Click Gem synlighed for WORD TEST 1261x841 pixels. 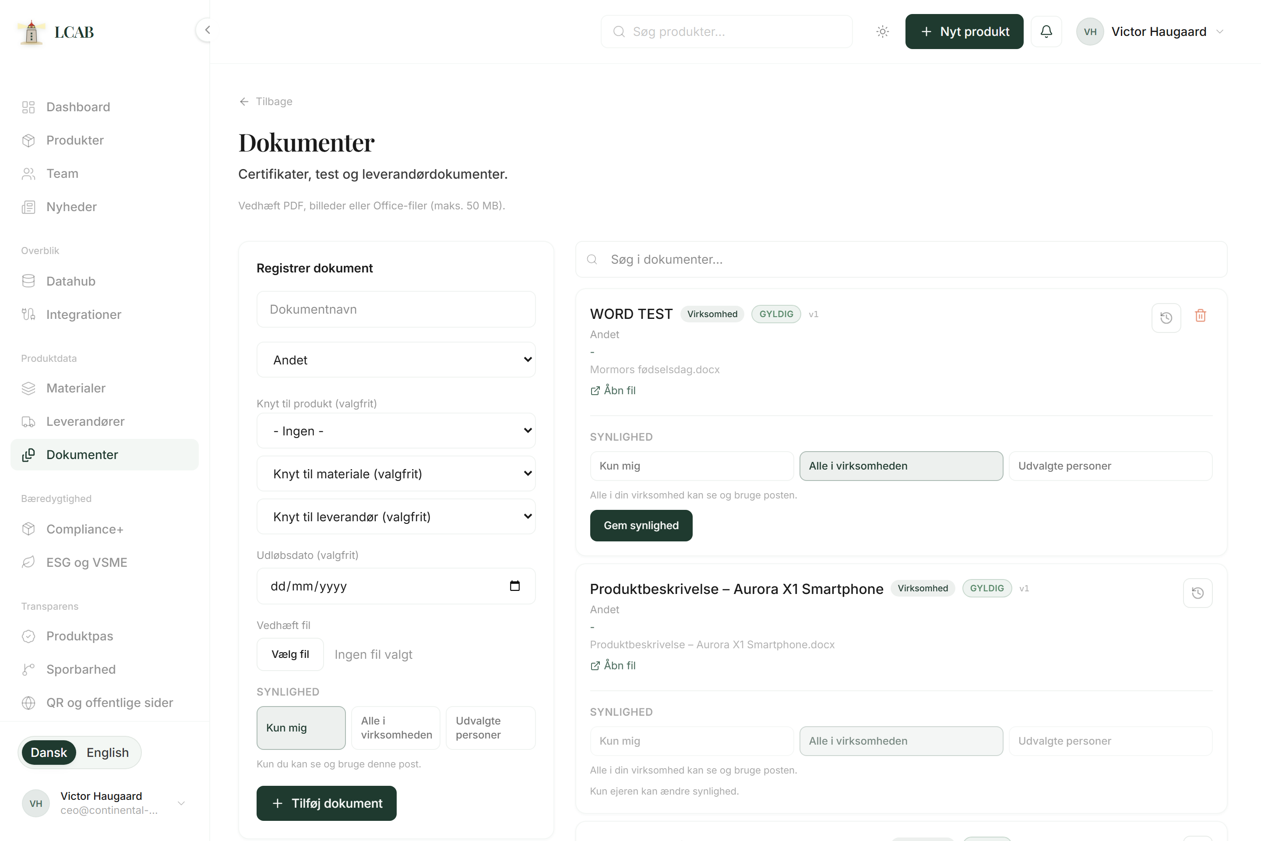tap(641, 525)
